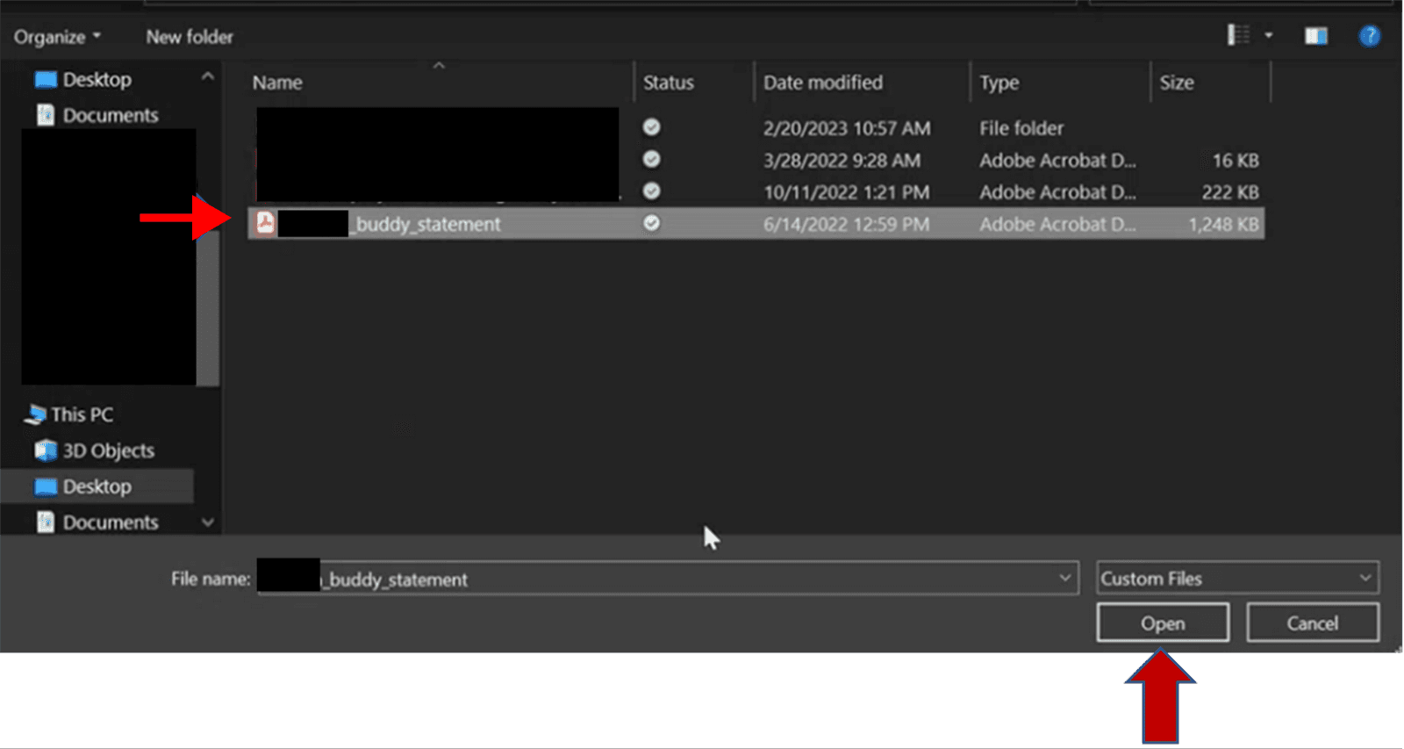Screen dimensions: 1404x749
Task: Click the Help question mark icon
Action: [1369, 36]
